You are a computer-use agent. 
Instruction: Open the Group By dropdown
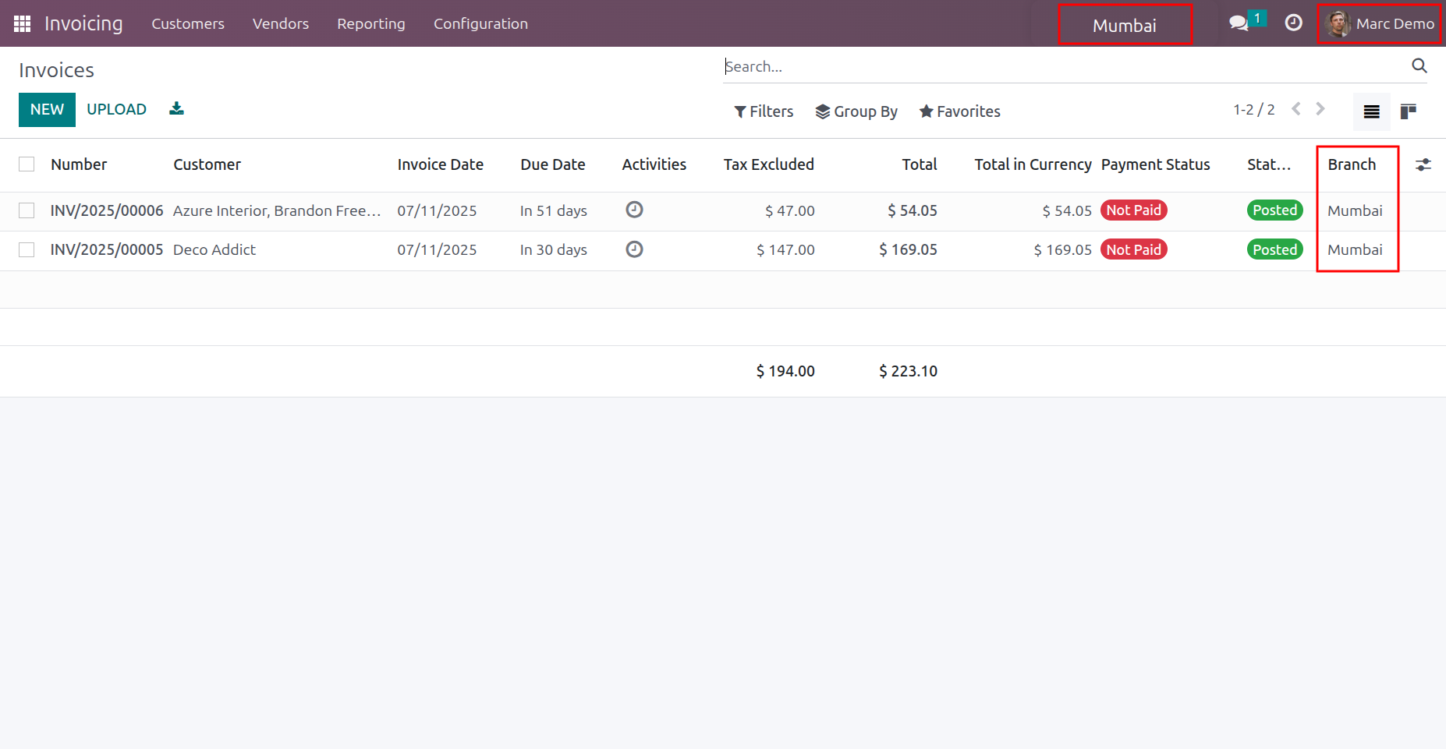point(856,111)
